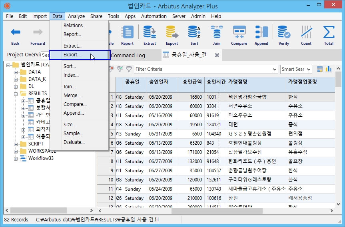Close the 공휴일_사용_건 tab

[217, 55]
